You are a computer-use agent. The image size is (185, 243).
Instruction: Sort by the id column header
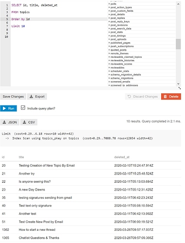(3, 157)
